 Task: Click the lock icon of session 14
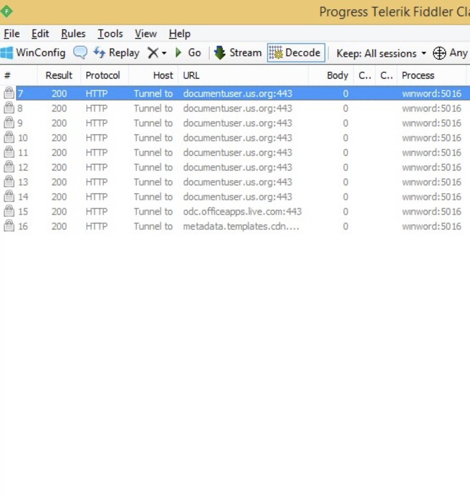pyautogui.click(x=8, y=196)
